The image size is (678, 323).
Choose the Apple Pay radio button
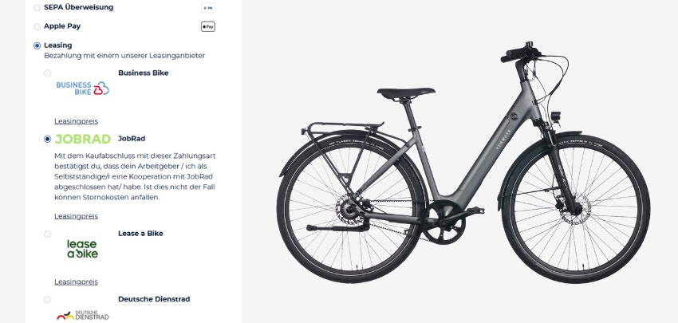point(37,26)
